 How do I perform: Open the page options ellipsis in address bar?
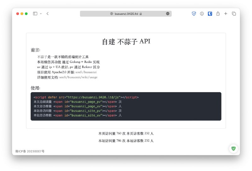(168, 14)
